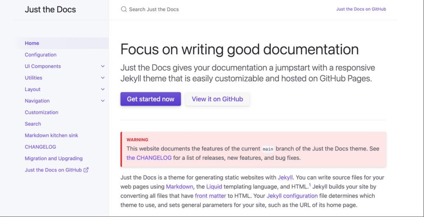Open Layout sidebar entry

click(33, 89)
